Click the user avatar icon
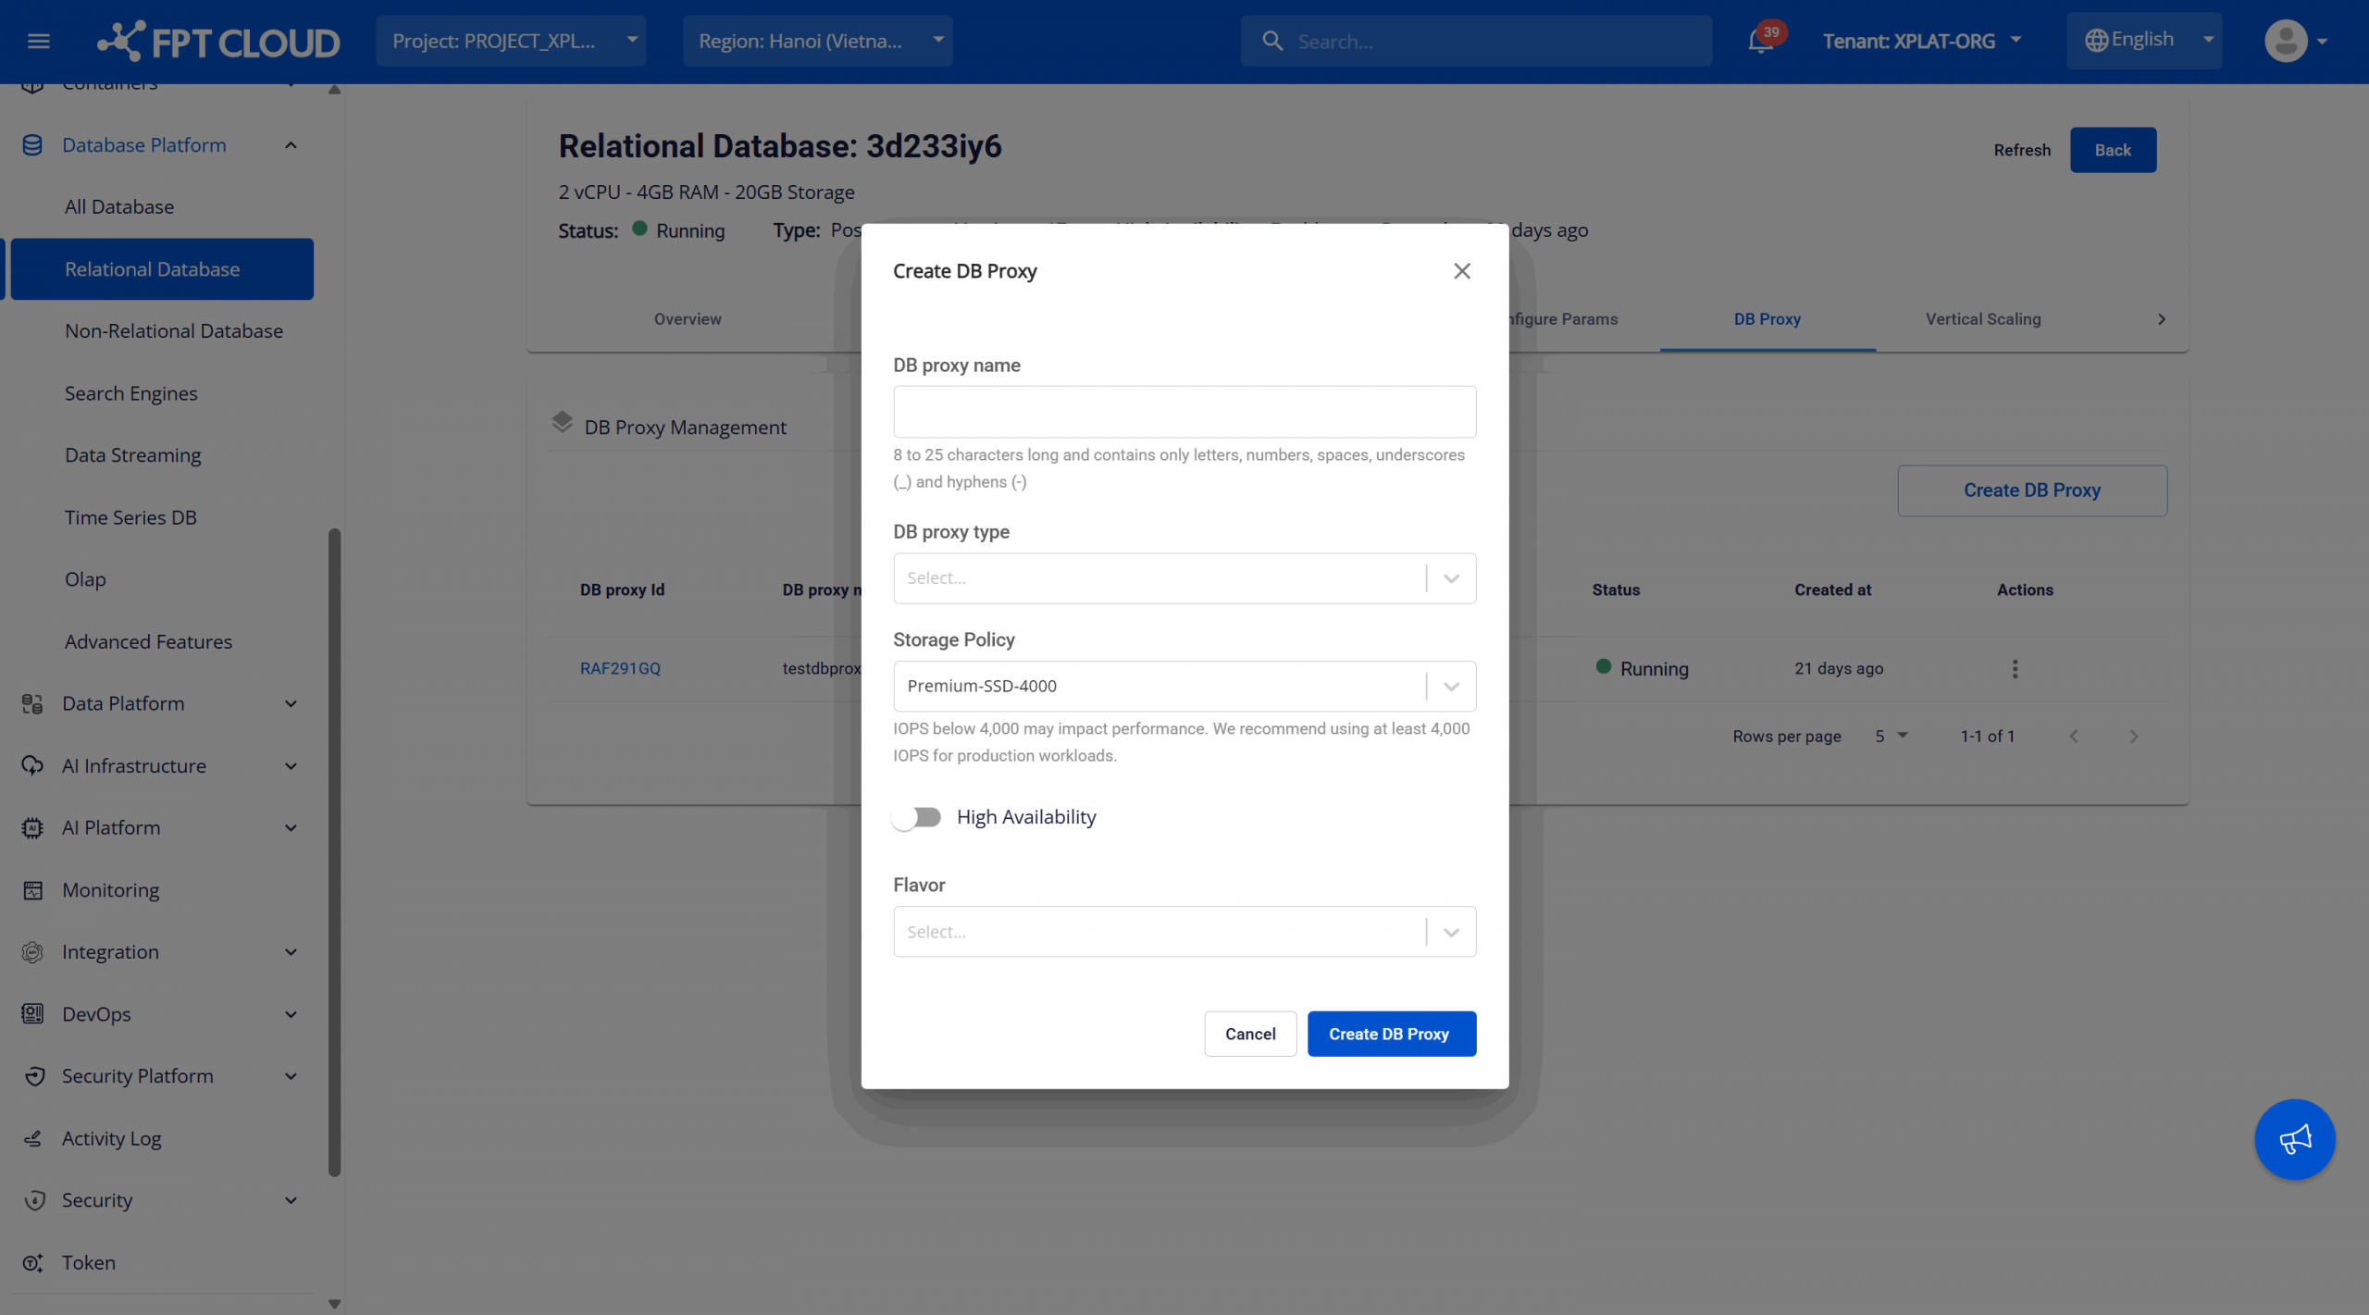2369x1315 pixels. click(x=2285, y=41)
